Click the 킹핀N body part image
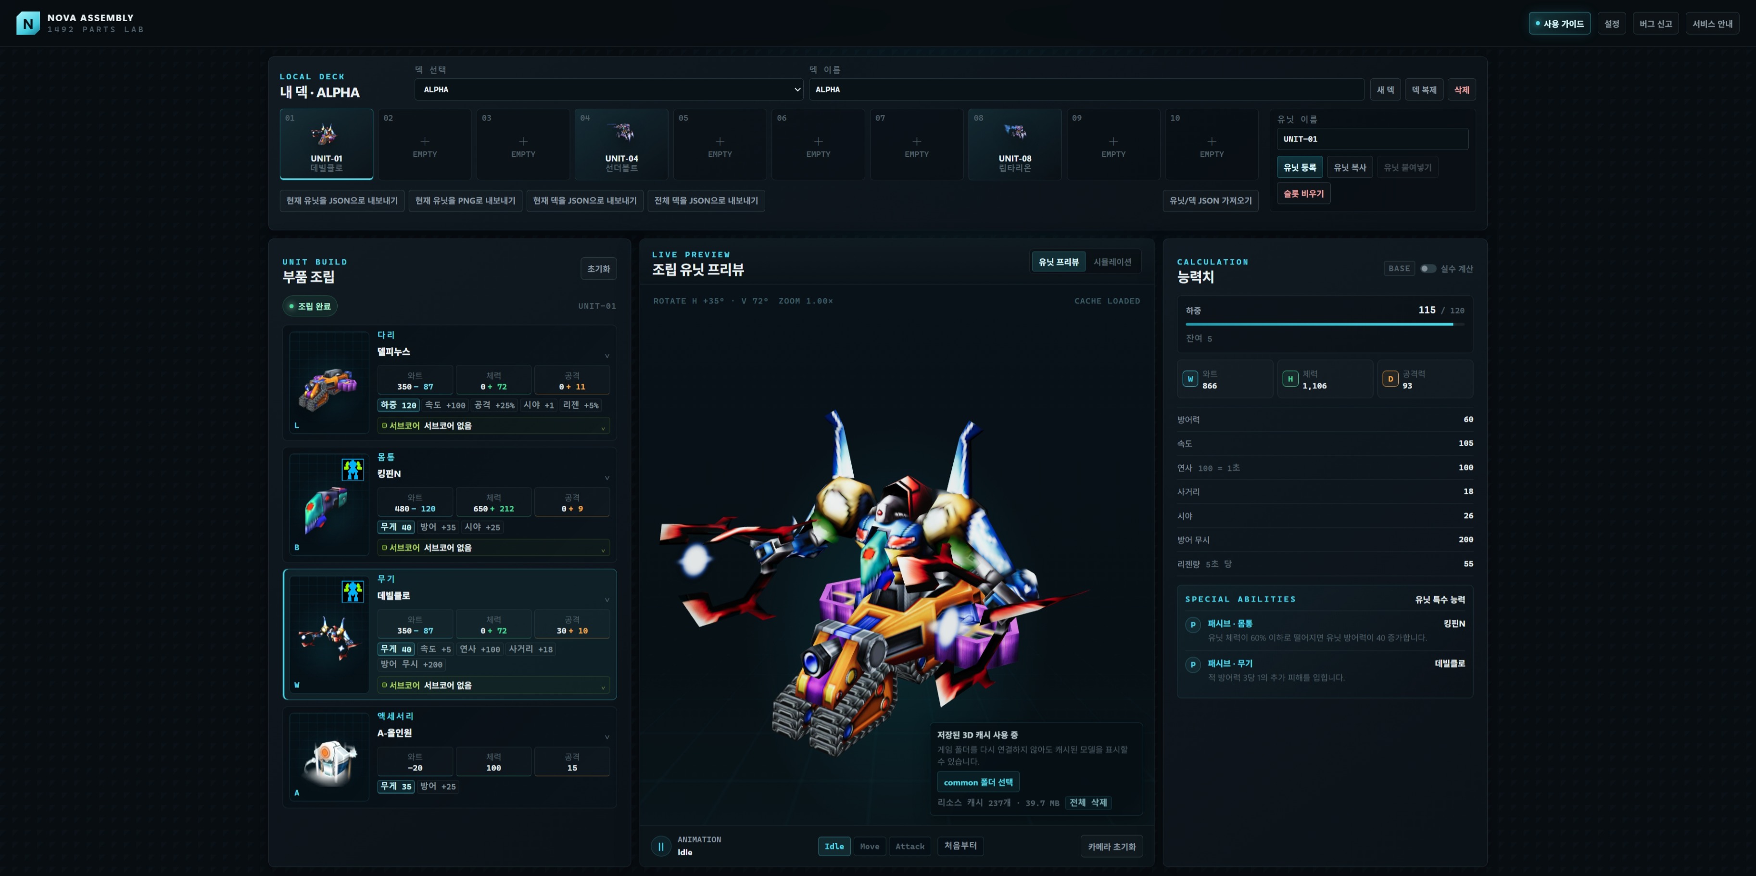This screenshot has width=1756, height=876. (x=329, y=505)
